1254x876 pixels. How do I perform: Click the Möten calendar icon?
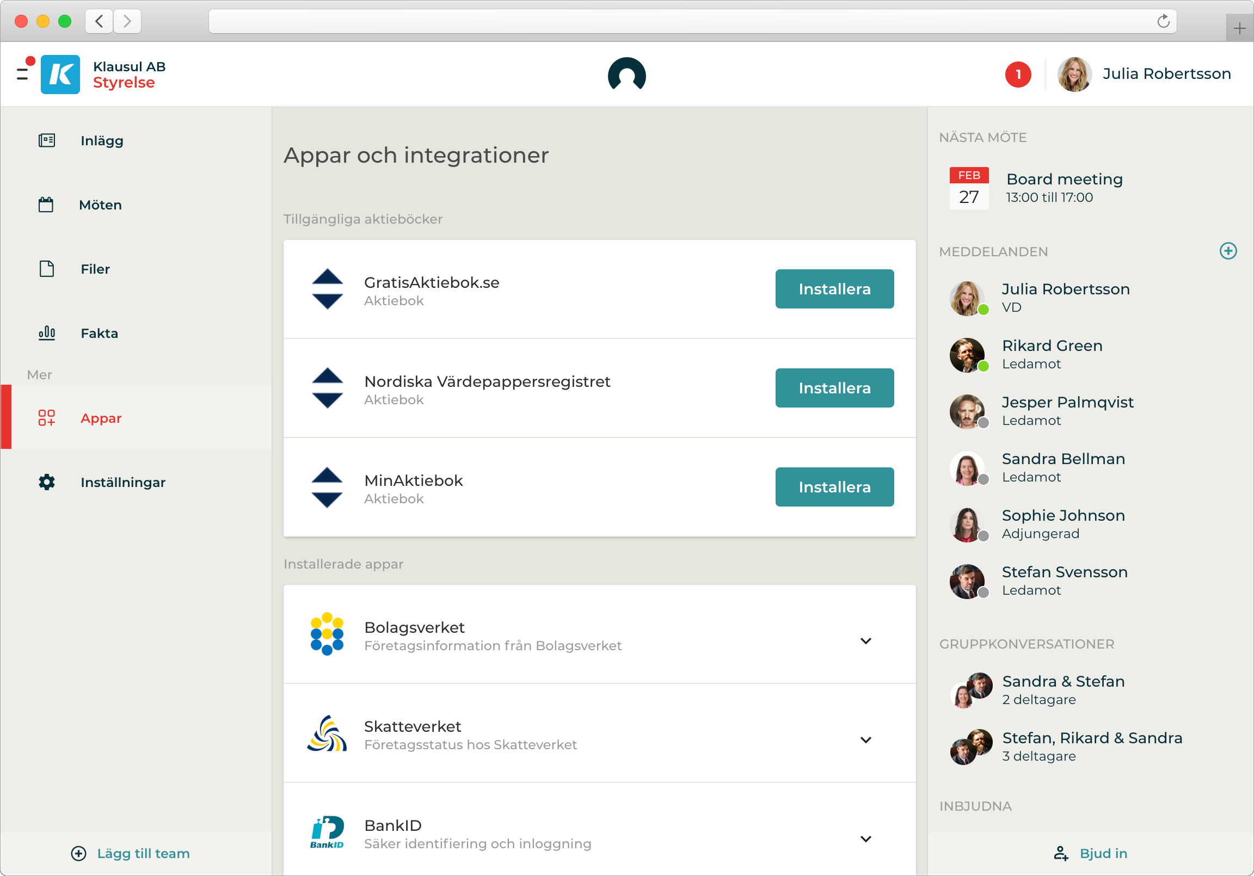(46, 205)
